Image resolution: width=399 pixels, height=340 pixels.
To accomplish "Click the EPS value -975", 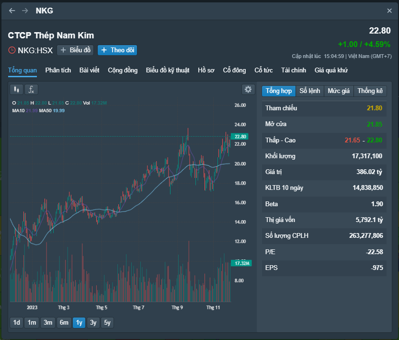I will pyautogui.click(x=377, y=268).
